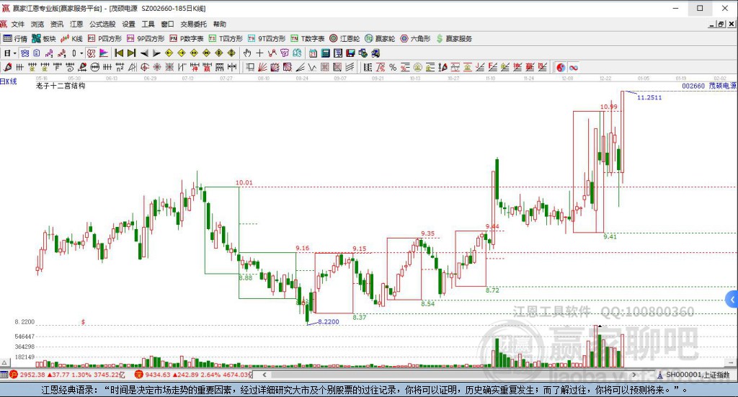
Task: Open the T四方形 tool
Action: tap(226, 39)
